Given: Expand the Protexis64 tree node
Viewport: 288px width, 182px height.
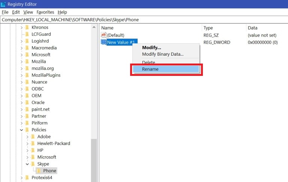Looking at the screenshot, I should tap(21, 178).
